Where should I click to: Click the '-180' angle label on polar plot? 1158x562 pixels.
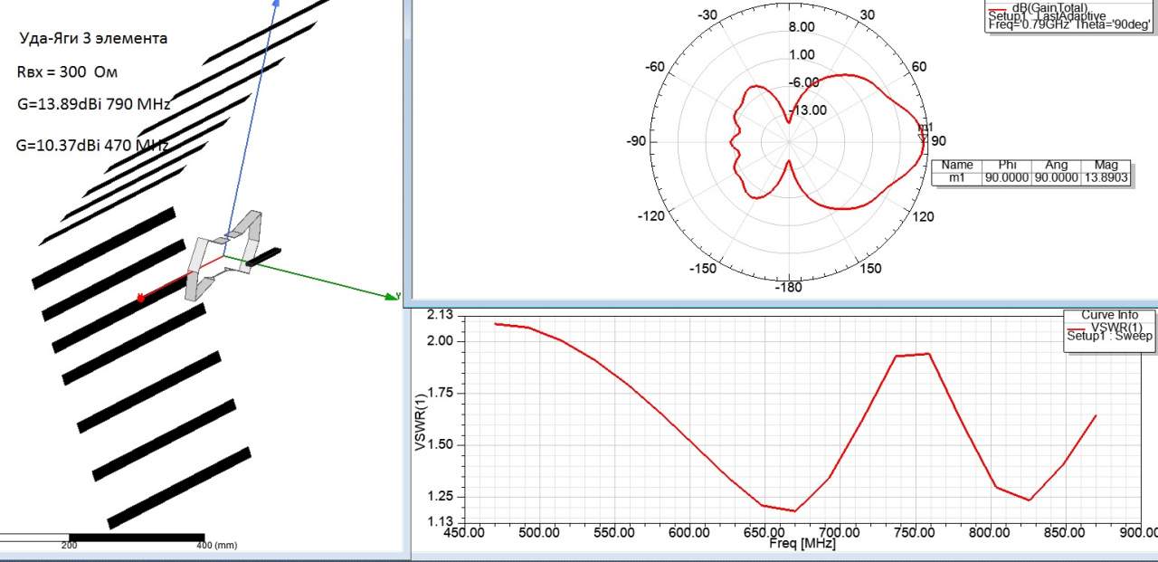point(788,288)
